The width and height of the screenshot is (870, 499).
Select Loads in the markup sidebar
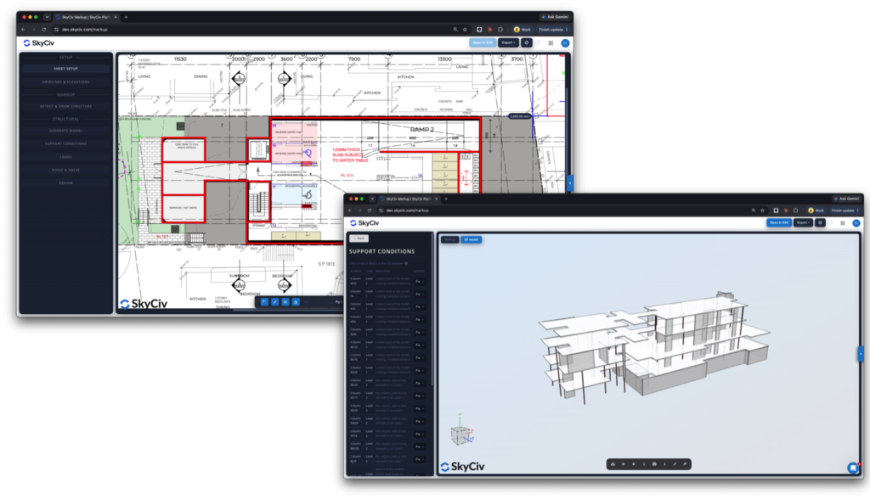click(x=66, y=157)
